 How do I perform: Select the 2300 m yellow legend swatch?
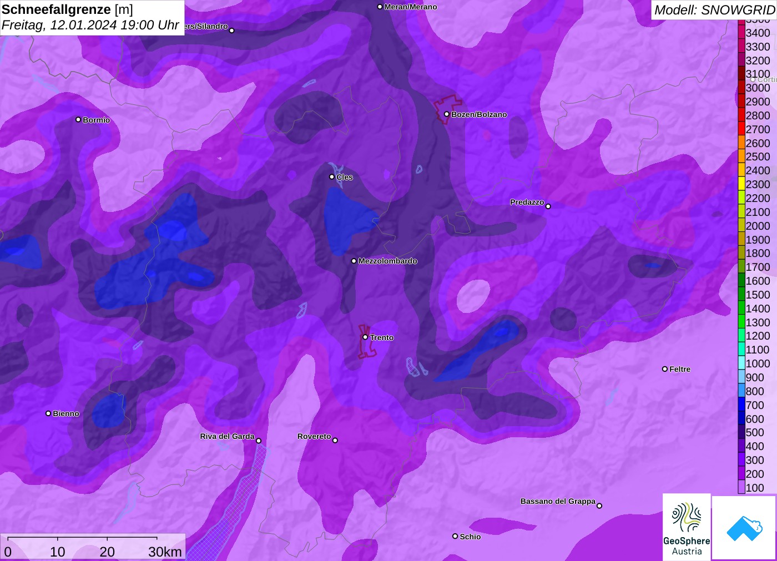click(741, 184)
